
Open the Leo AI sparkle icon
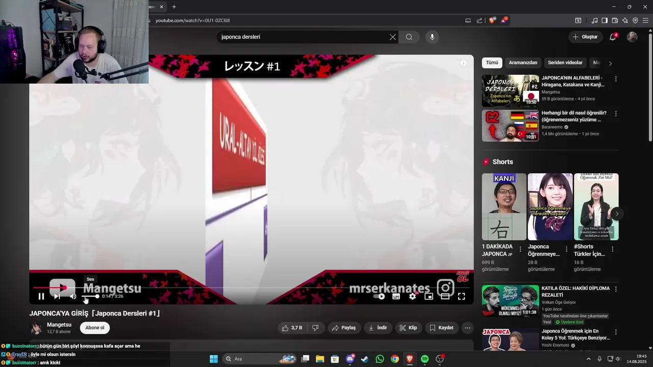tap(625, 20)
